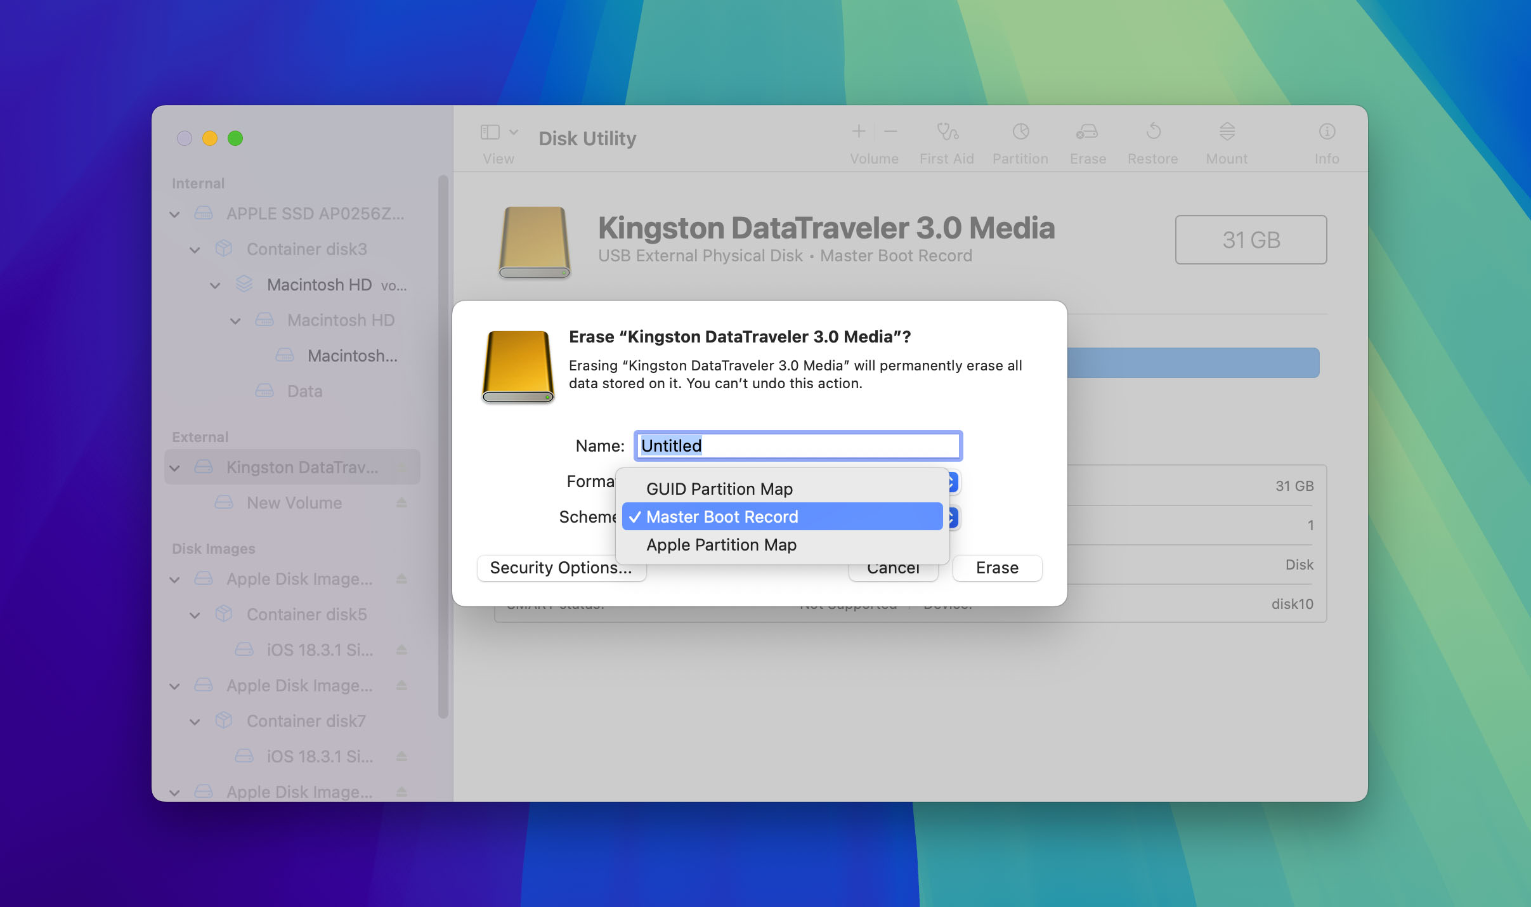Add a volume with plus icon

click(859, 131)
